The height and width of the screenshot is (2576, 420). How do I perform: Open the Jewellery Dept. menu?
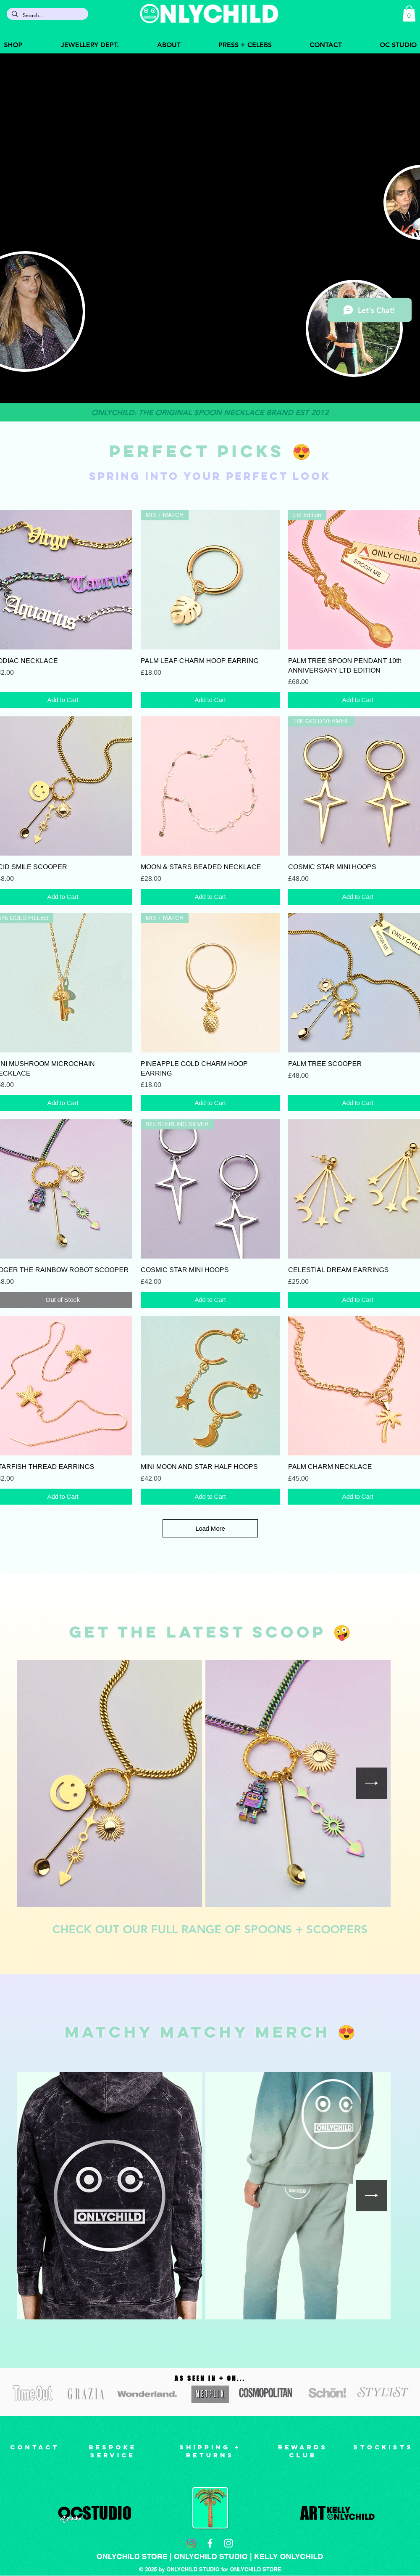(x=90, y=45)
